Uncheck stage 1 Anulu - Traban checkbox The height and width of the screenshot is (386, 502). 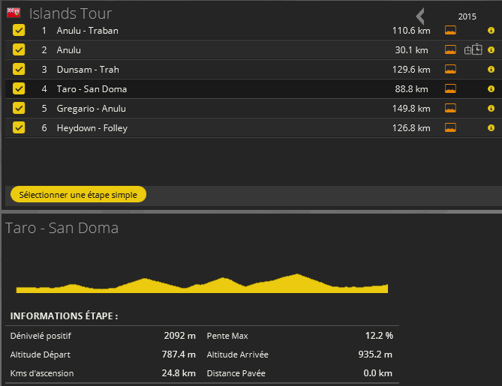19,31
